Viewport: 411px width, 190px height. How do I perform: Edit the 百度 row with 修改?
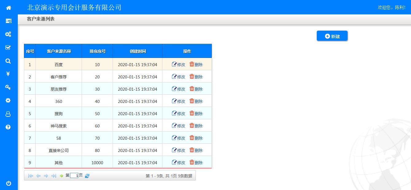tap(178, 64)
